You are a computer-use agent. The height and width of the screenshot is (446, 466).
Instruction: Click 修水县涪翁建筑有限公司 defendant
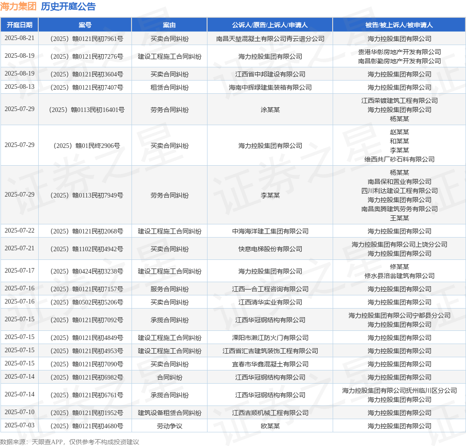400,276
